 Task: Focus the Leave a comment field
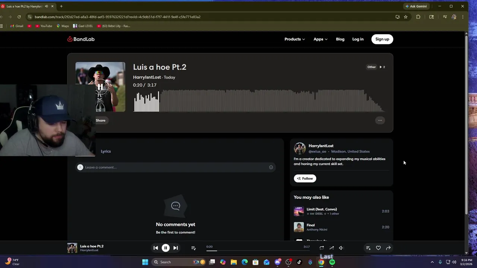(176, 167)
